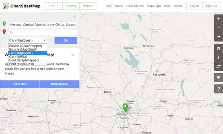The image size is (223, 134).
Task: Click the Go directions button
Action: pyautogui.click(x=66, y=40)
